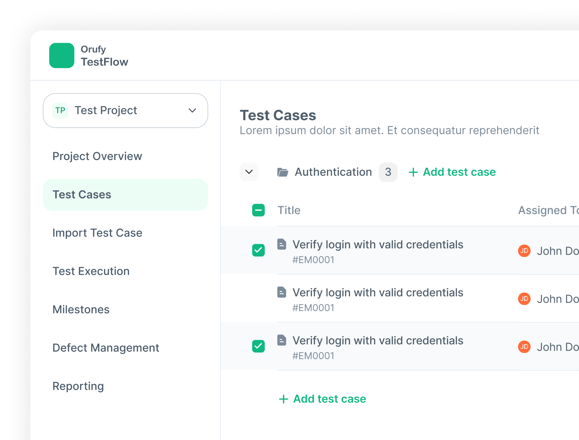Collapse the Authentication folder with the chevron
Image resolution: width=579 pixels, height=440 pixels.
click(249, 172)
